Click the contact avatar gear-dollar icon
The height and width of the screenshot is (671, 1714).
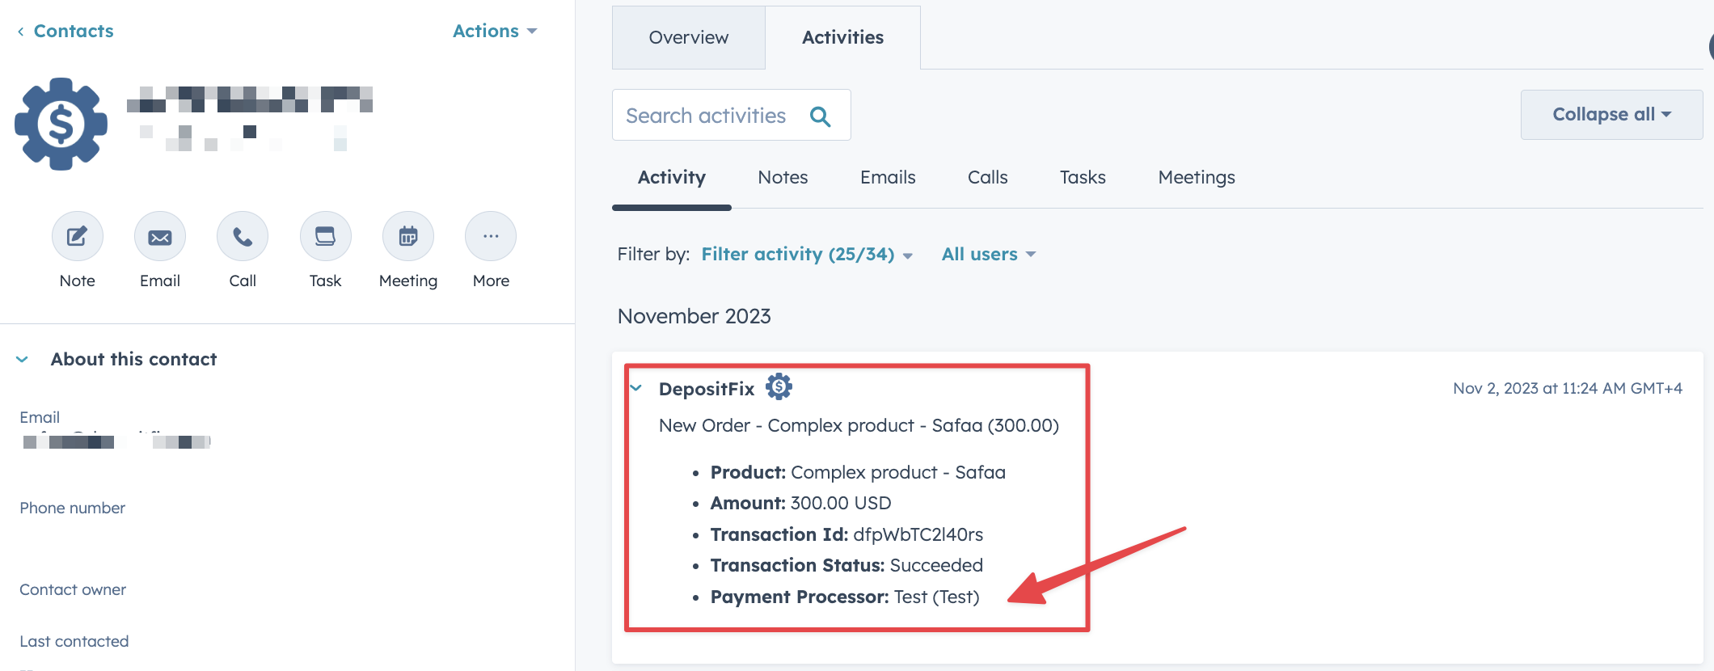click(61, 124)
